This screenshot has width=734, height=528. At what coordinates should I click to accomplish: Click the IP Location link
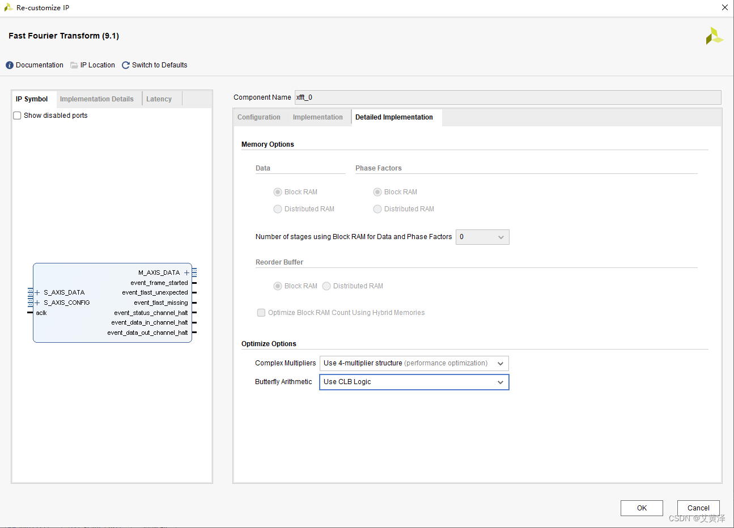pyautogui.click(x=97, y=65)
